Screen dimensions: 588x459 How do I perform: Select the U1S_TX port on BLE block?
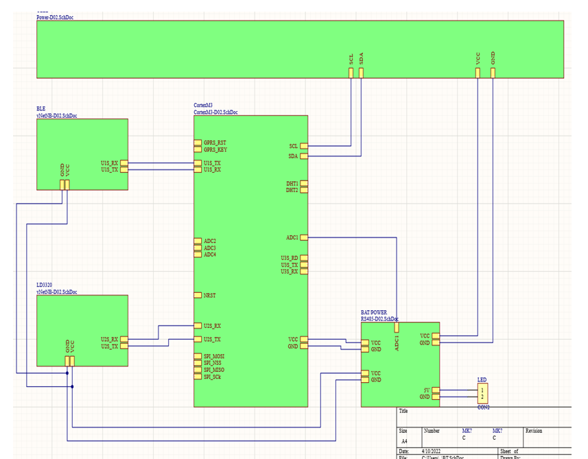pos(124,169)
